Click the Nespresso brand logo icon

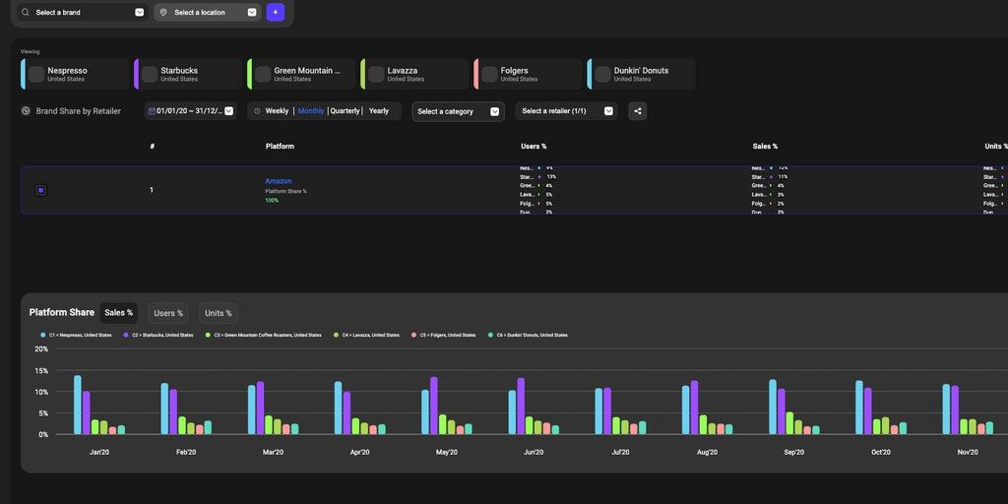tap(36, 74)
